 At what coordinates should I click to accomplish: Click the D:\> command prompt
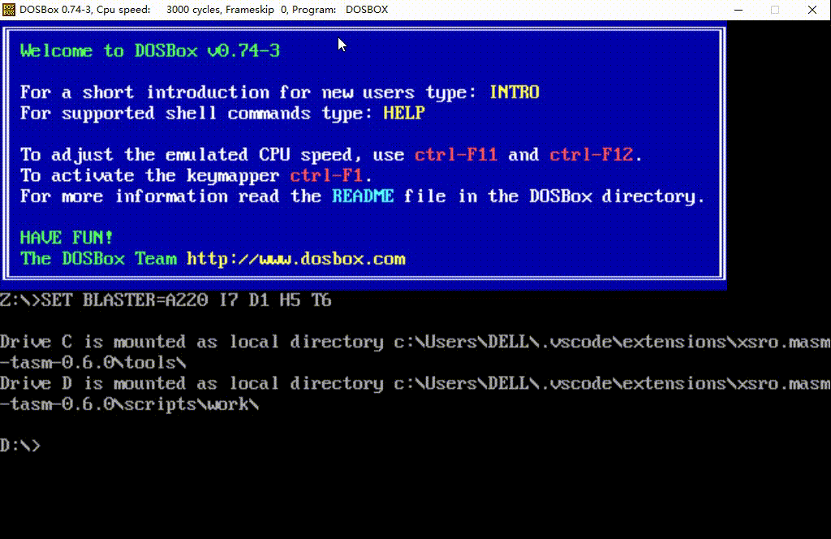tap(20, 446)
